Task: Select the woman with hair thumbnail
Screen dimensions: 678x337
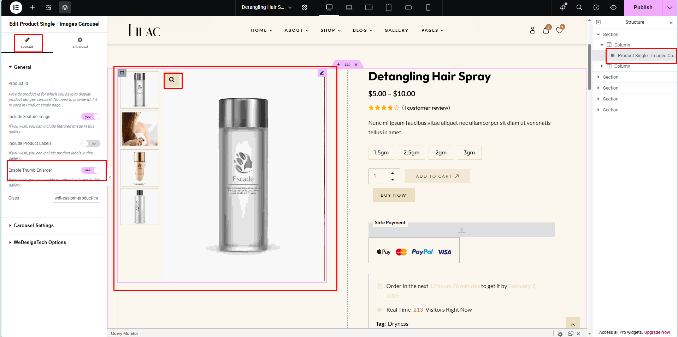Action: [140, 129]
